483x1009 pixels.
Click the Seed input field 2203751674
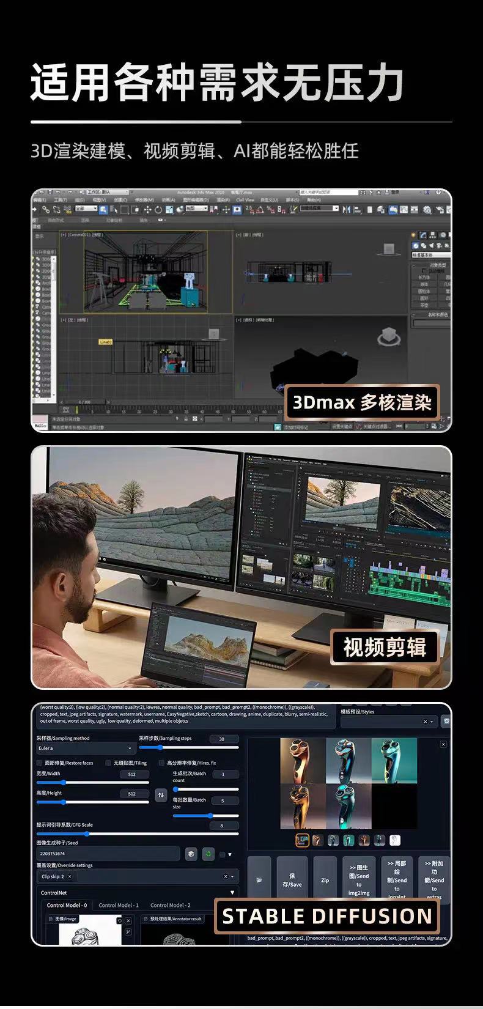[x=108, y=854]
